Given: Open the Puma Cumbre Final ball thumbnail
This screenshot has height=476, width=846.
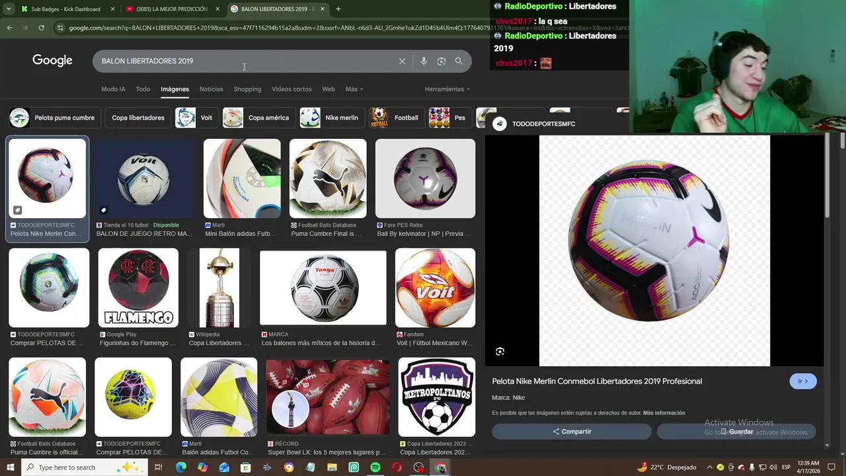Looking at the screenshot, I should [x=328, y=178].
